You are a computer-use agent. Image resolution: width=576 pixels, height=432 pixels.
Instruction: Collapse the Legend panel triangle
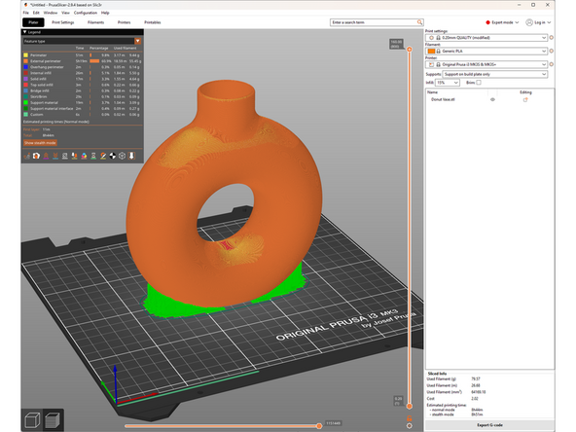[25, 32]
